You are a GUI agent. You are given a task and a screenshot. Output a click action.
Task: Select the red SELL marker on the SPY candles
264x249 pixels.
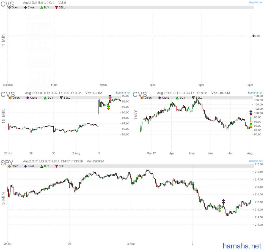pyautogui.click(x=223, y=203)
